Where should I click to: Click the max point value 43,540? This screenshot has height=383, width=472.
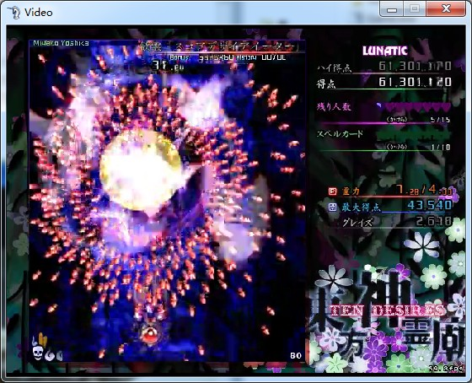[430, 205]
